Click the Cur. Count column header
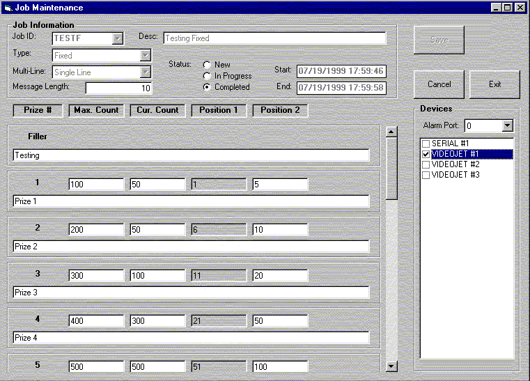Screen dimensions: 530x381 click(157, 110)
